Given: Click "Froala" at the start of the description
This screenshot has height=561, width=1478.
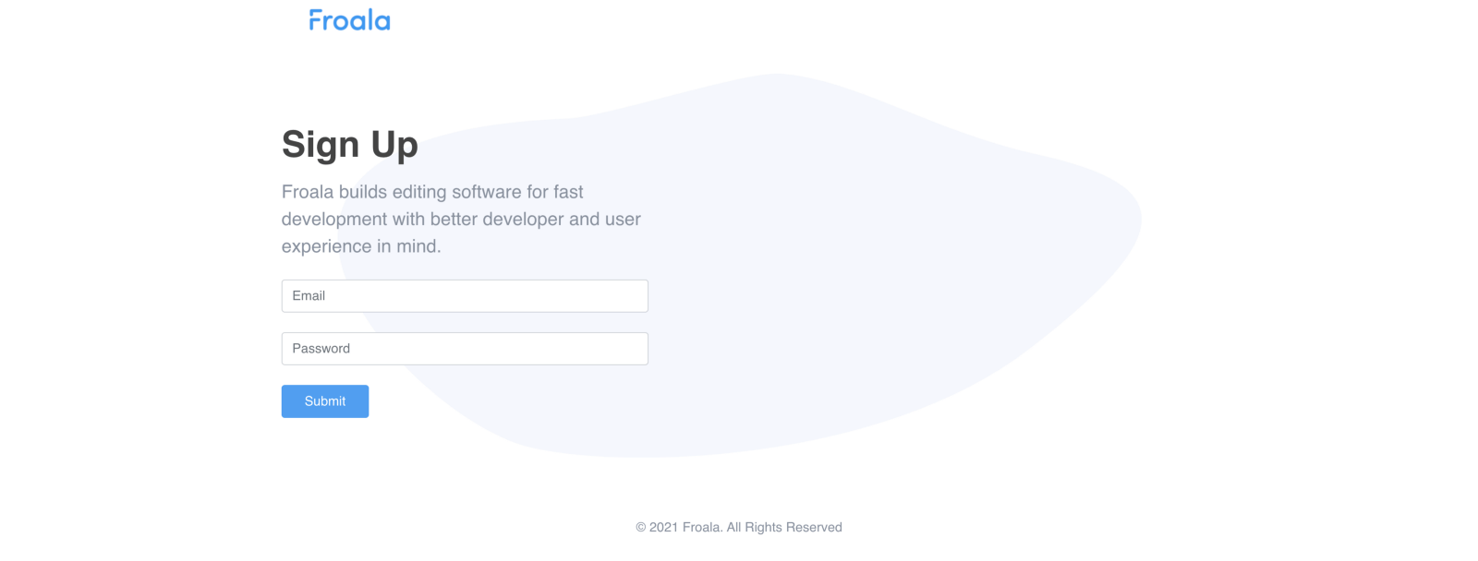Looking at the screenshot, I should (308, 192).
